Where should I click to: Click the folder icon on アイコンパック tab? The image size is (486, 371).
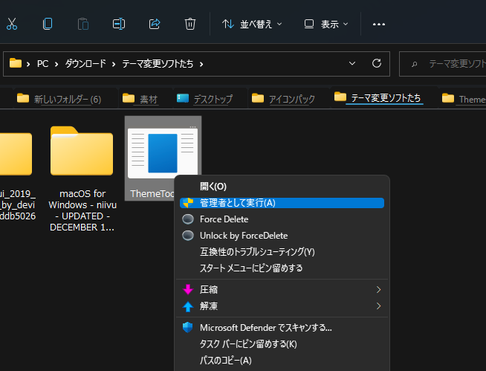tap(258, 98)
